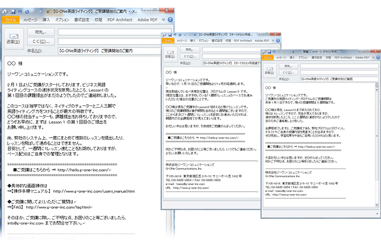Click Undo in the left ご受講開始のご案内 window
This screenshot has height=244, width=381.
tap(20, 11)
